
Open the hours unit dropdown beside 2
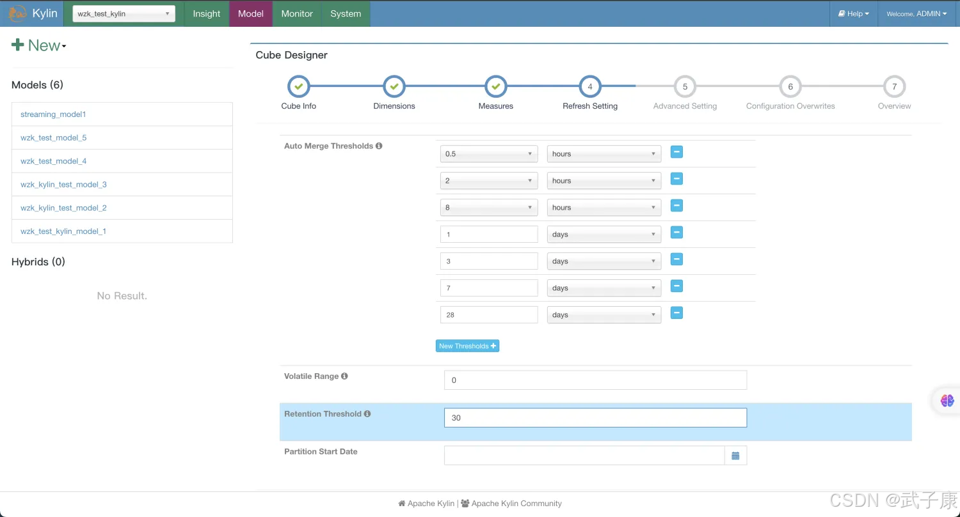pos(604,181)
